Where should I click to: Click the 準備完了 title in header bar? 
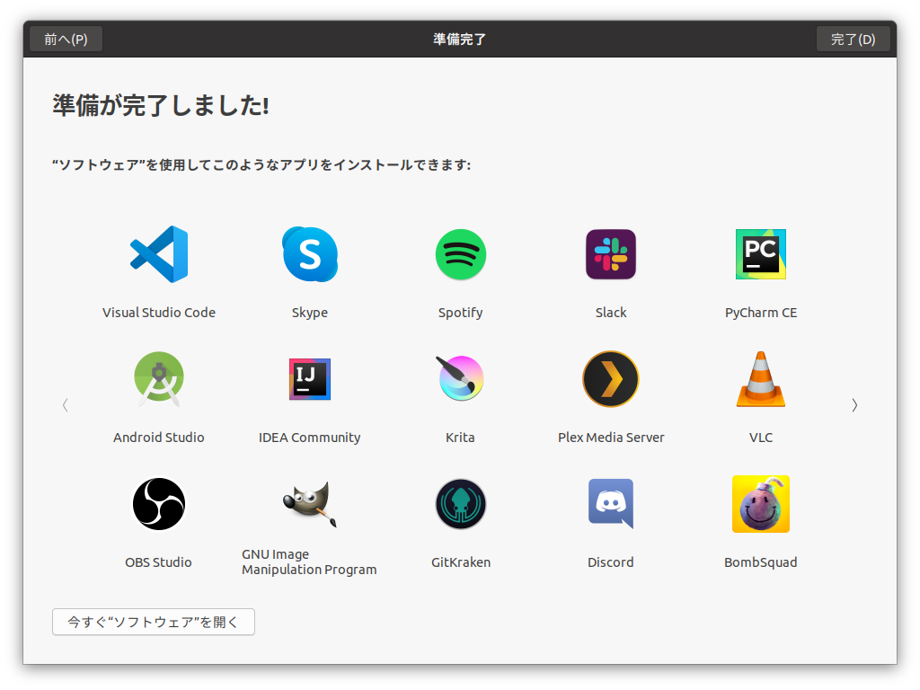pos(459,40)
